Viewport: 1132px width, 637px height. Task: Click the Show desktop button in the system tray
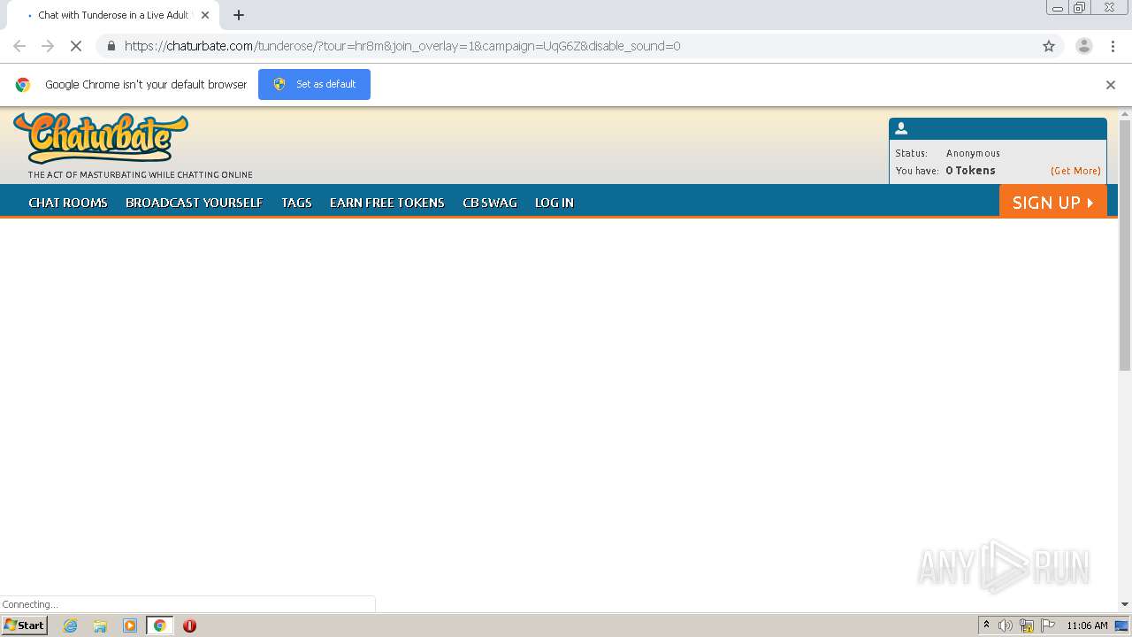tap(1121, 625)
